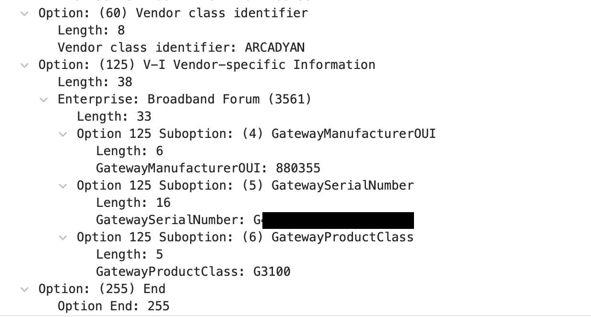Select the Vendor class identifier: ARCADYAN field
Screen dimensions: 591x317
(x=181, y=47)
